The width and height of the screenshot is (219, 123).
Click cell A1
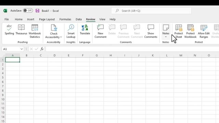coord(13,60)
